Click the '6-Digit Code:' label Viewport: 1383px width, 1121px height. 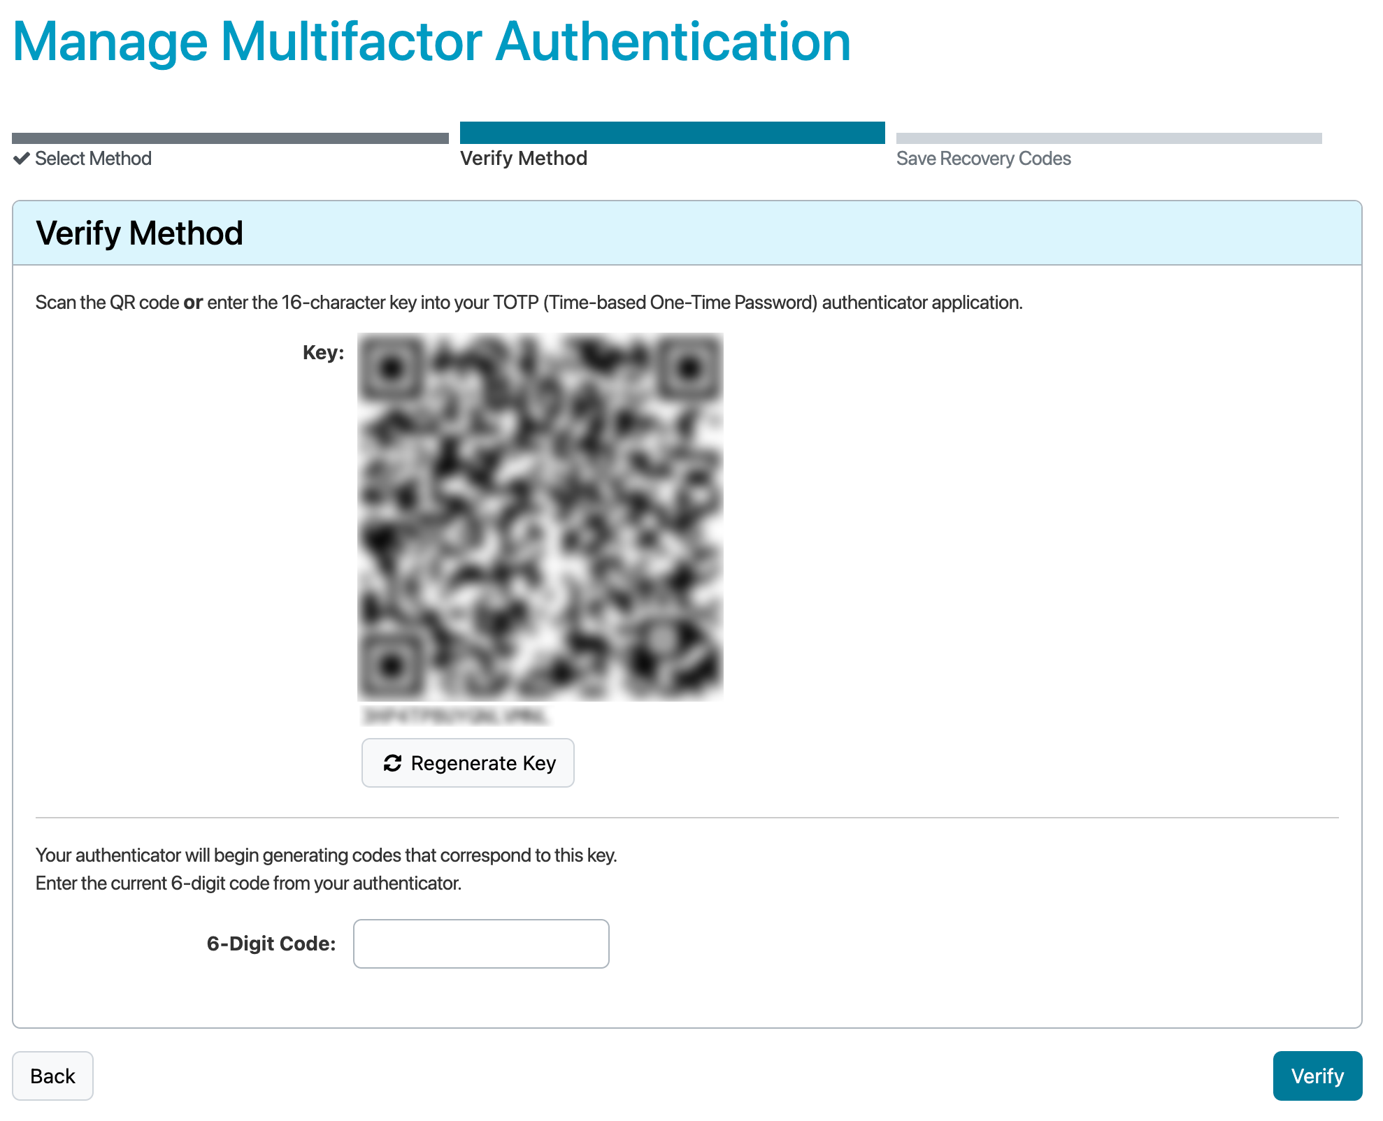[x=271, y=943]
